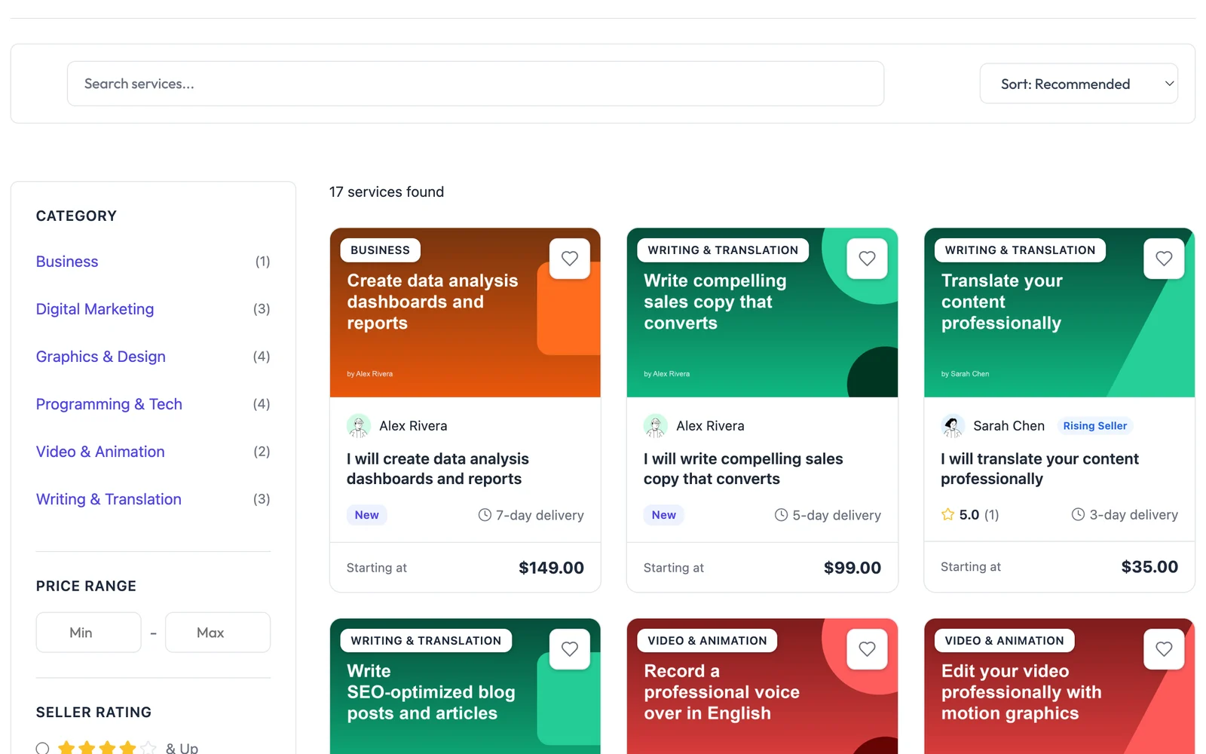The image size is (1206, 754).
Task: Click the '3-day delivery' text
Action: (x=1134, y=514)
